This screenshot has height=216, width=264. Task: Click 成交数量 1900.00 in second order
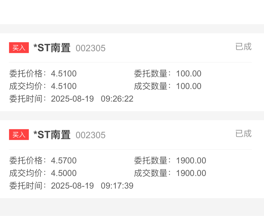point(191,173)
